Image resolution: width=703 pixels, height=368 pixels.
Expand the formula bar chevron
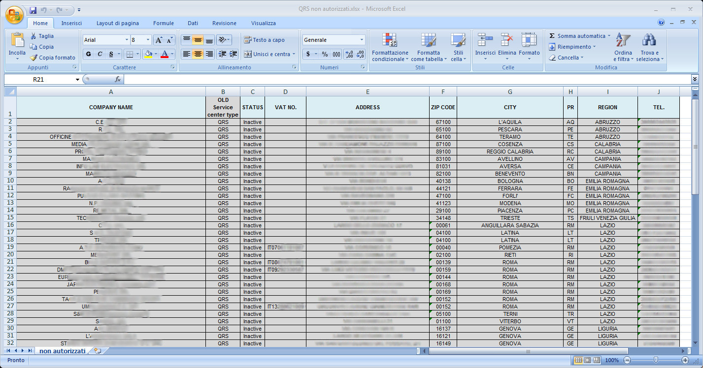695,79
